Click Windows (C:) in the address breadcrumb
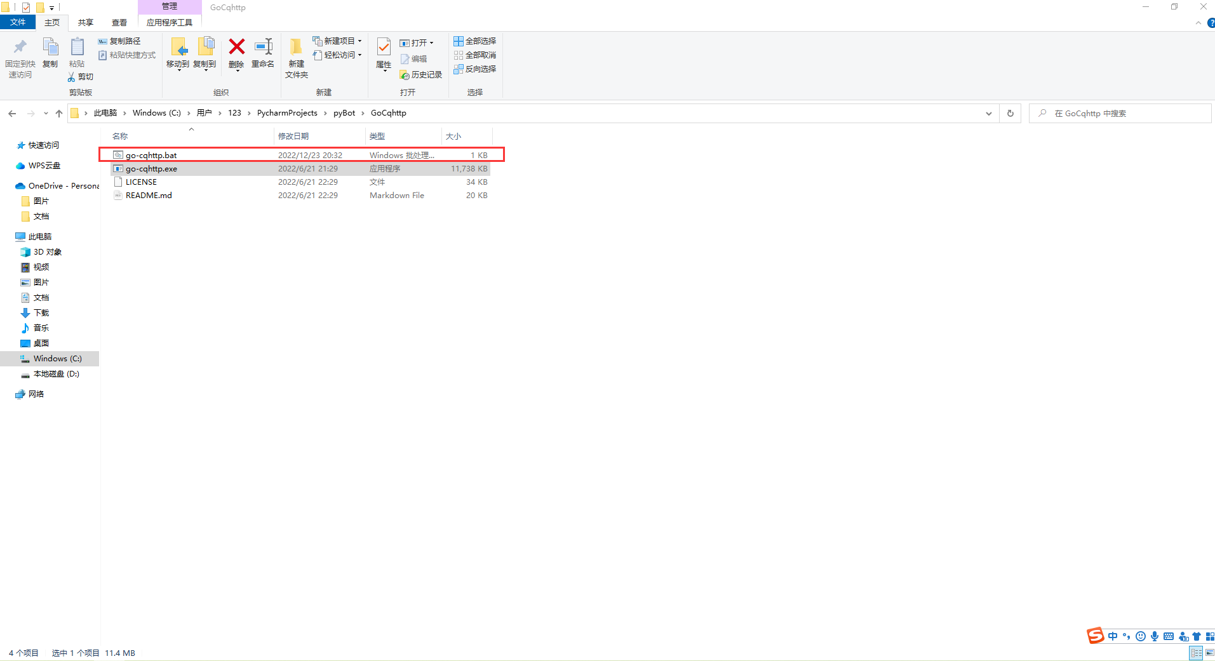1215x661 pixels. tap(157, 113)
